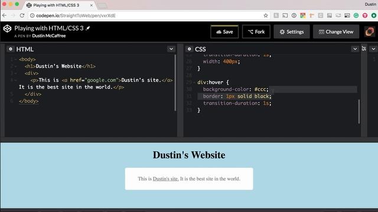The height and width of the screenshot is (212, 378).
Task: Bookmark this page with star icon
Action: click(266, 16)
